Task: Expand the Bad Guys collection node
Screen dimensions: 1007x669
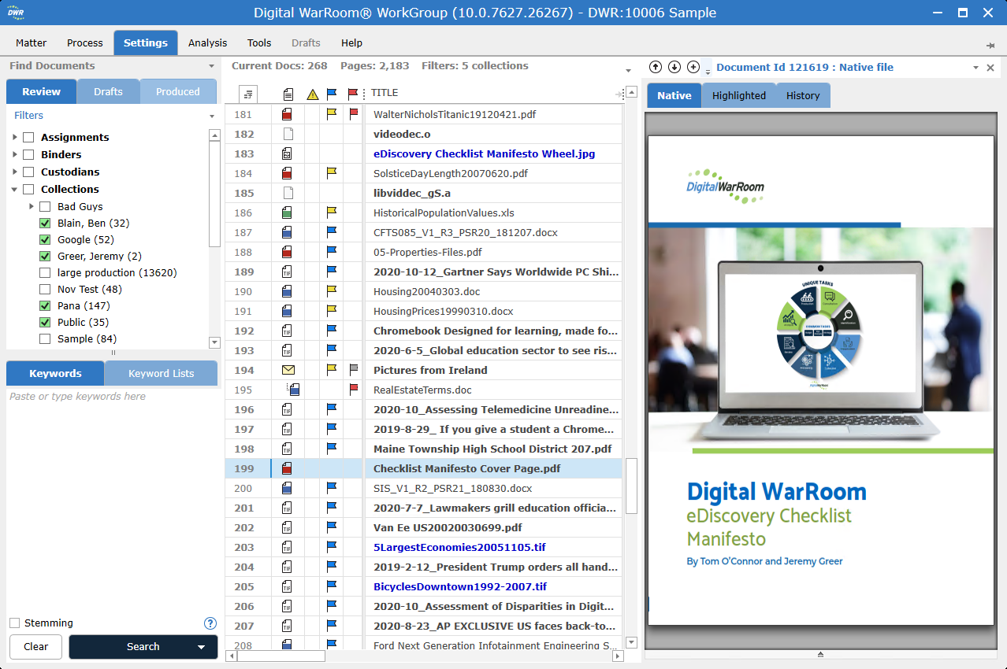Action: [x=32, y=207]
